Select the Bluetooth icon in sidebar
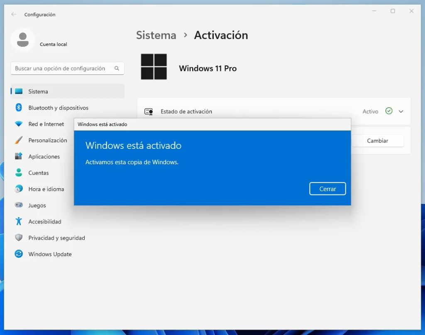 click(19, 107)
